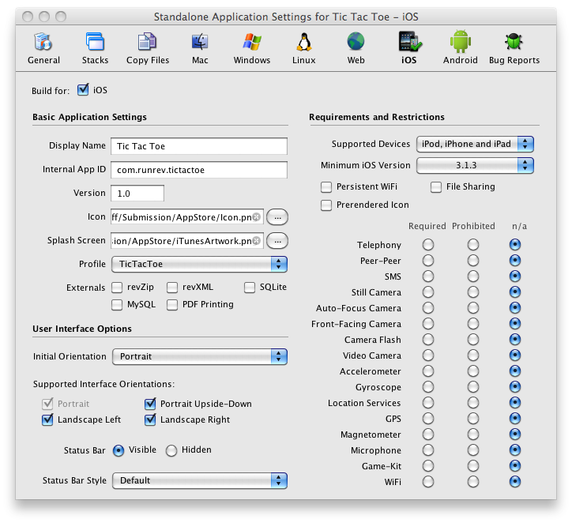Viewport: 572px width, 523px height.
Task: Enable the MySQL external
Action: pyautogui.click(x=117, y=304)
